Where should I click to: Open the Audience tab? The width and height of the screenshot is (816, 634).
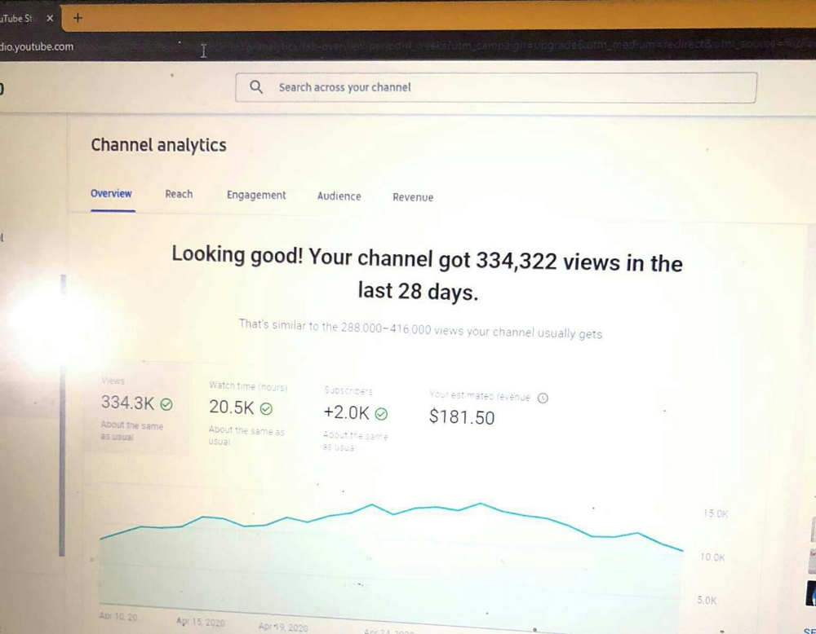[x=339, y=196]
